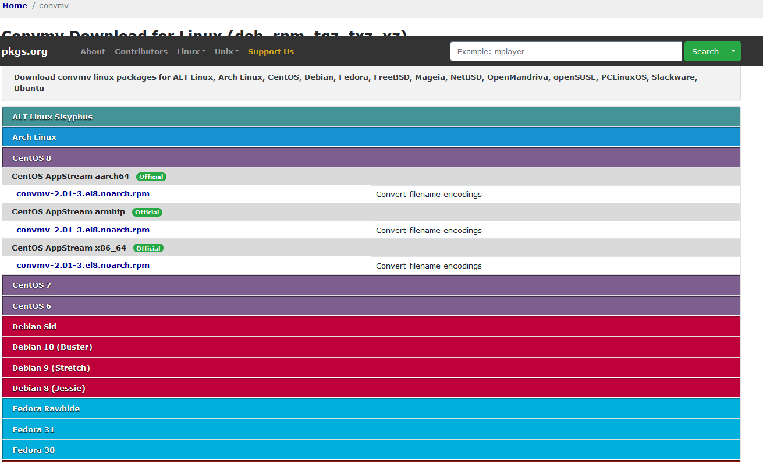Open the About page
Image resolution: width=763 pixels, height=462 pixels.
(x=93, y=51)
